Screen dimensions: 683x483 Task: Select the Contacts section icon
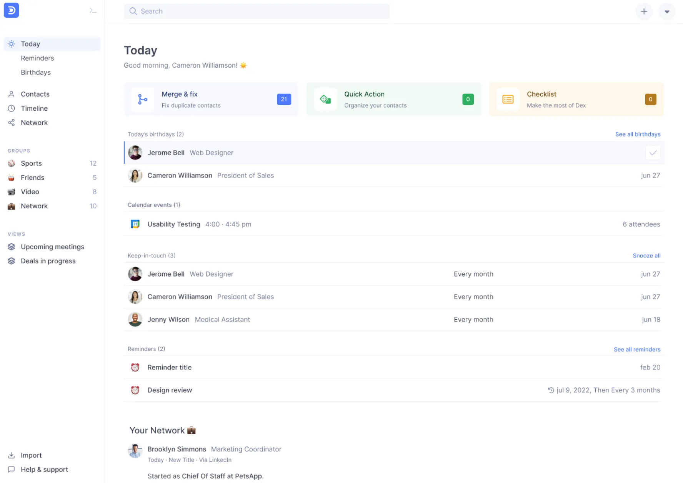click(12, 94)
